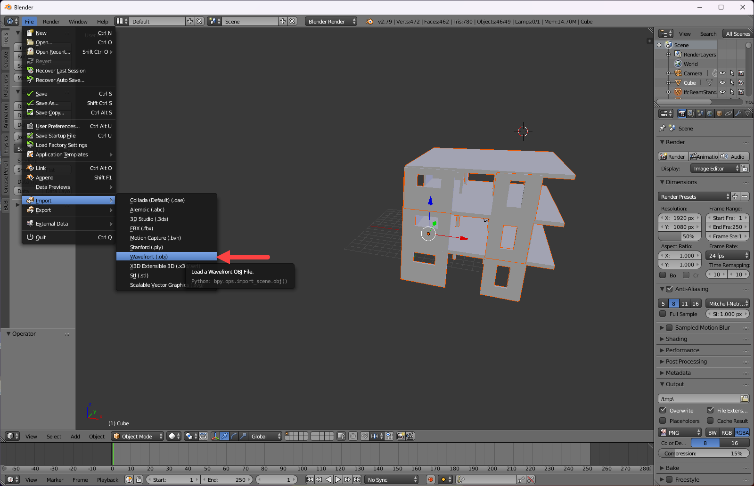Adjust the Compression slider at 15%
The height and width of the screenshot is (486, 754).
click(x=703, y=453)
